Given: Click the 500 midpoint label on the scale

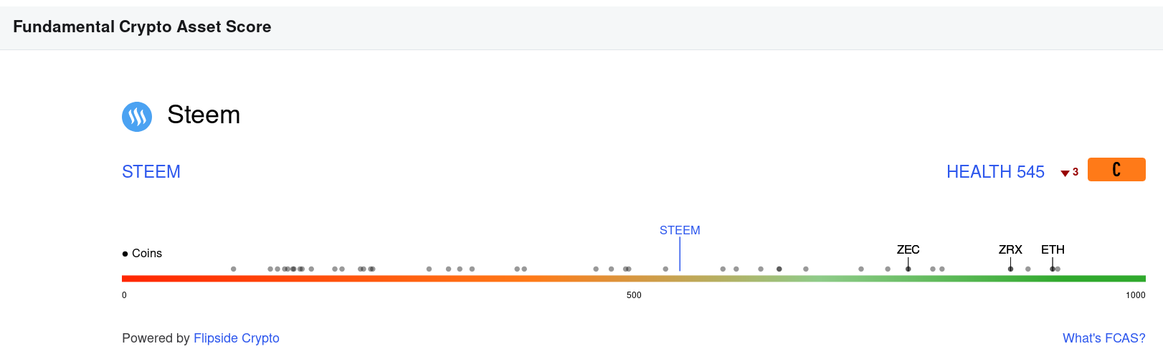Looking at the screenshot, I should 634,295.
